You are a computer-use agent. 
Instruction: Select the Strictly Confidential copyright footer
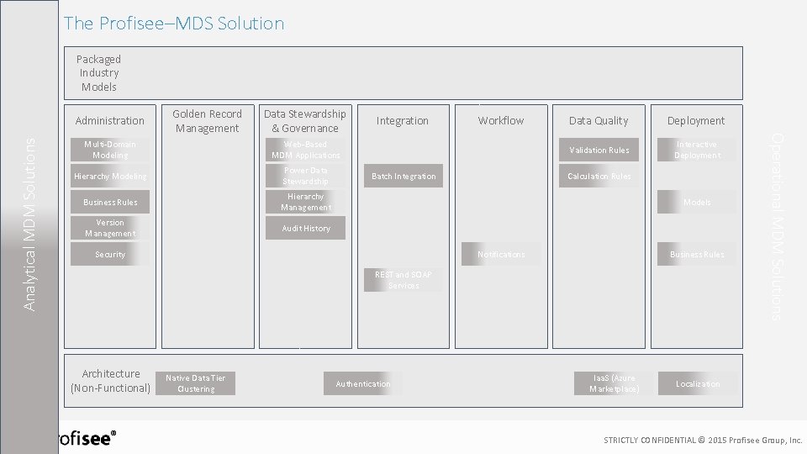(x=703, y=440)
